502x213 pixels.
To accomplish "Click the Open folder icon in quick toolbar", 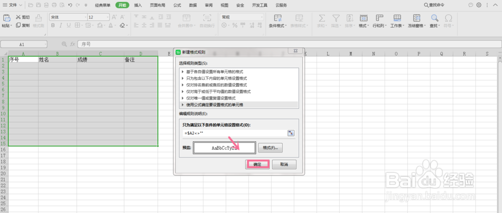I will [31, 5].
